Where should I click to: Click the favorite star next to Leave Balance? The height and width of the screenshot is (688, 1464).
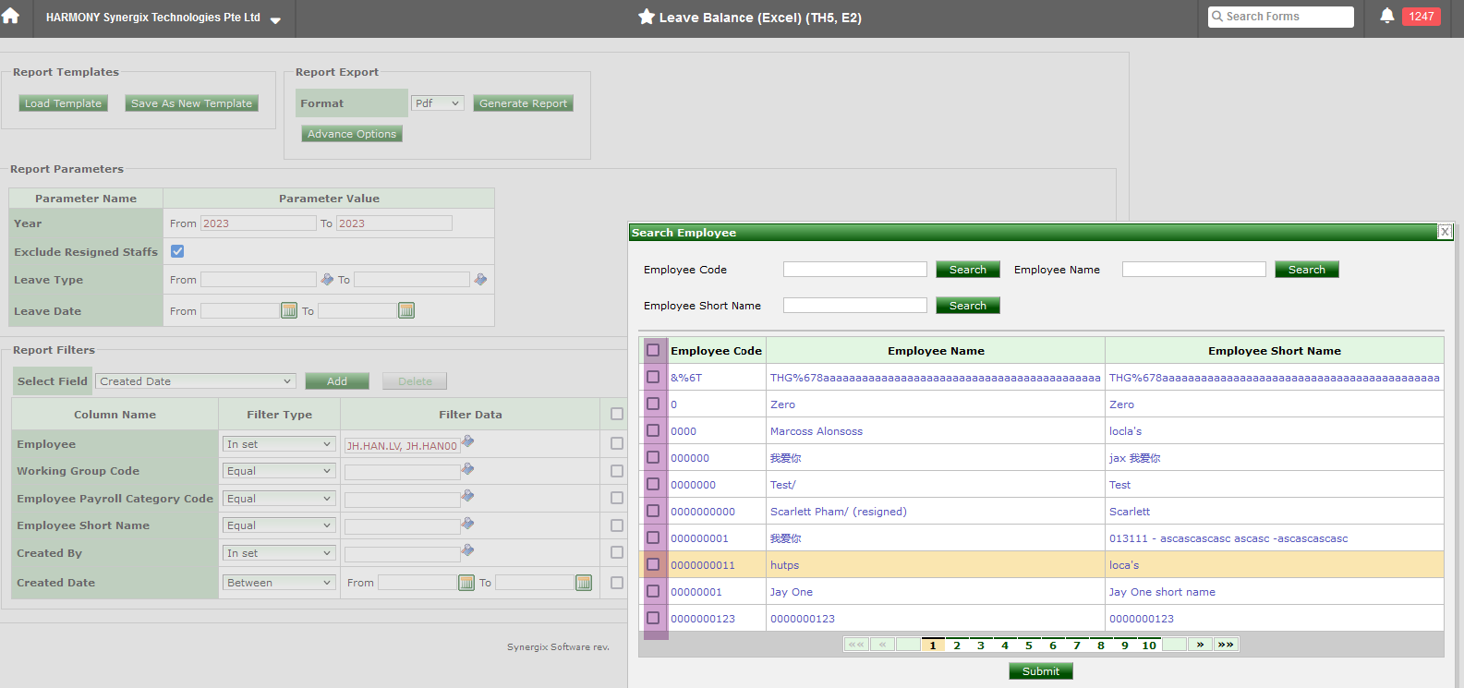pos(647,17)
